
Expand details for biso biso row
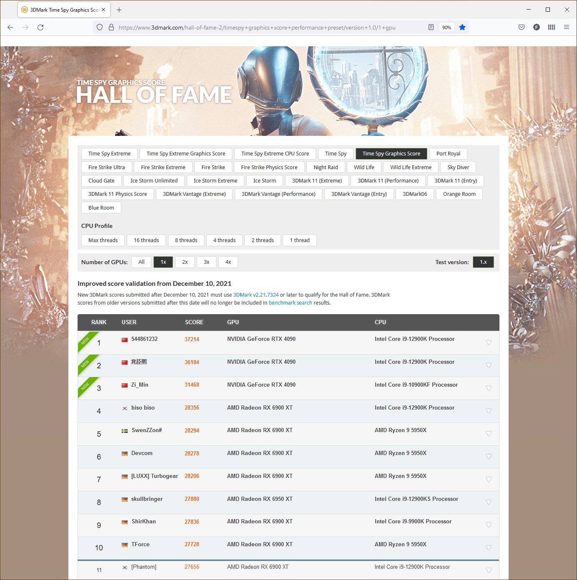(x=489, y=411)
